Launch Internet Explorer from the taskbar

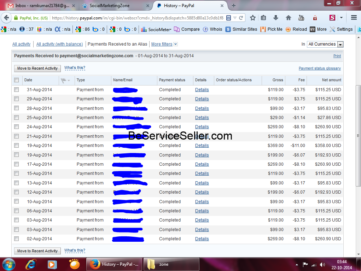tap(31, 264)
